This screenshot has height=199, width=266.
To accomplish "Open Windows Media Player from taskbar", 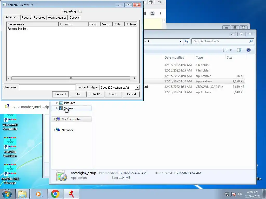I will click(39, 194).
